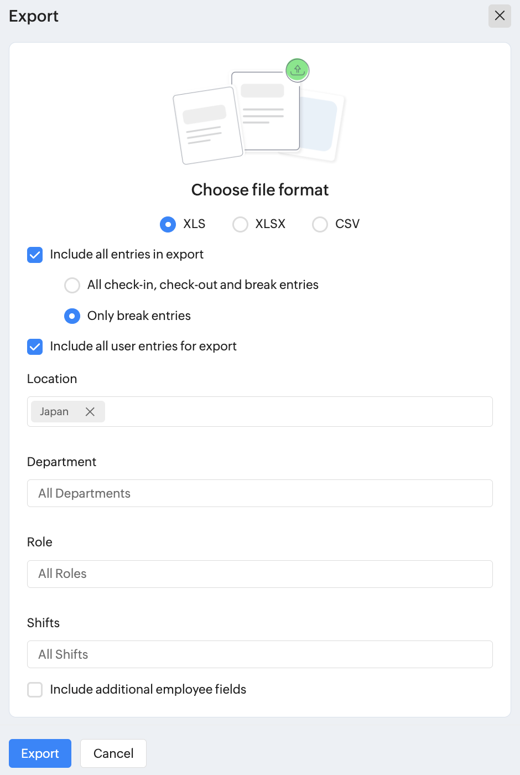The height and width of the screenshot is (775, 520).
Task: Uncheck Include all entries in export
Action: (x=35, y=255)
